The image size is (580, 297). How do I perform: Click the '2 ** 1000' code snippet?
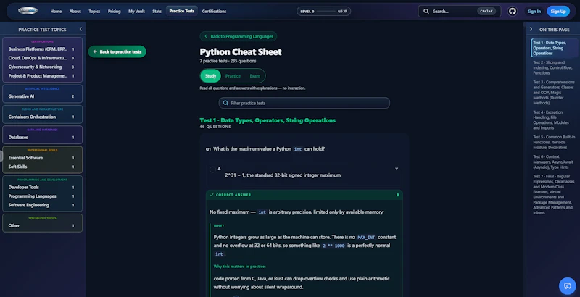click(333, 246)
